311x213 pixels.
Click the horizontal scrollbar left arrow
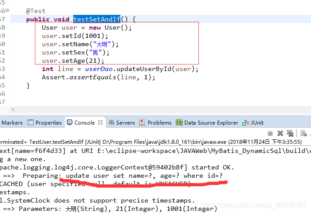[x=13, y=109]
